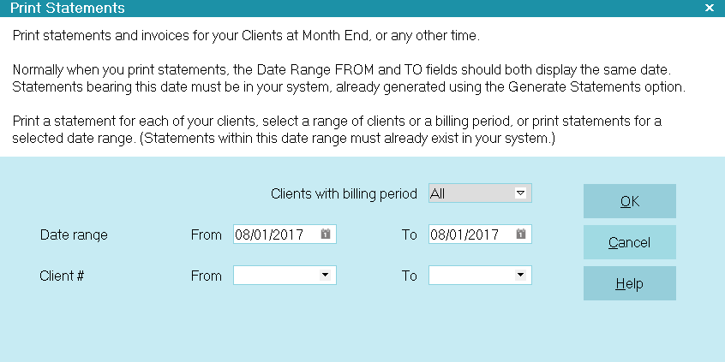Image resolution: width=725 pixels, height=362 pixels.
Task: Expand the Client # From dropdown arrow
Action: tap(326, 276)
